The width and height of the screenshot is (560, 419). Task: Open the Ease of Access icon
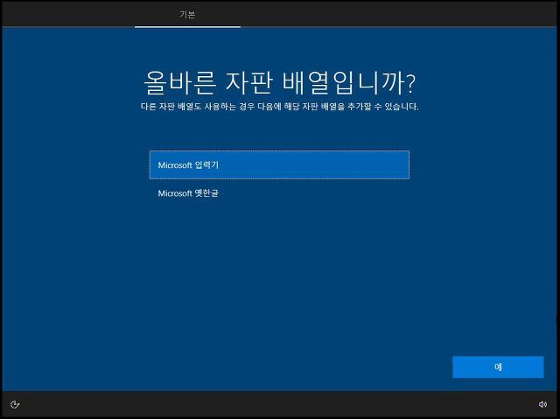point(15,404)
